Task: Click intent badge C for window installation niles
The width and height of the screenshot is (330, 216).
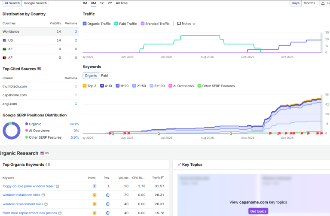Action: tap(95, 195)
